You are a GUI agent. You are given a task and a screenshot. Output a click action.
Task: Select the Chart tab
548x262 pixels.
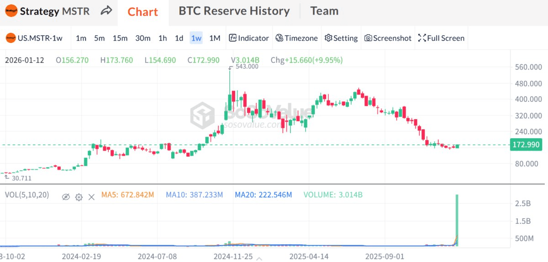pos(142,12)
